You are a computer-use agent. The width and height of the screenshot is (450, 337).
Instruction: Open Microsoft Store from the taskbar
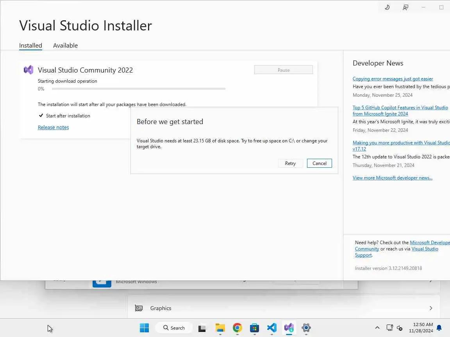click(x=254, y=328)
